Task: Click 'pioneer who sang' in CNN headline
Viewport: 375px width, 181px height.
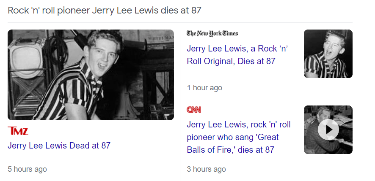Action: tap(224, 137)
